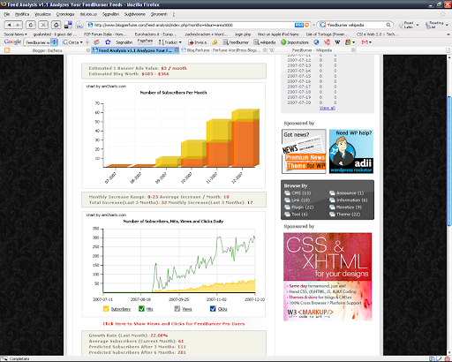452x362 pixels.
Task: Open the File menu
Action: pos(7,14)
